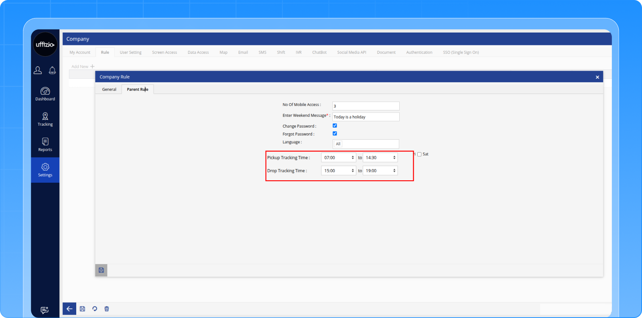The width and height of the screenshot is (642, 318).
Task: Toggle the Forgot Password checkbox
Action: click(335, 134)
